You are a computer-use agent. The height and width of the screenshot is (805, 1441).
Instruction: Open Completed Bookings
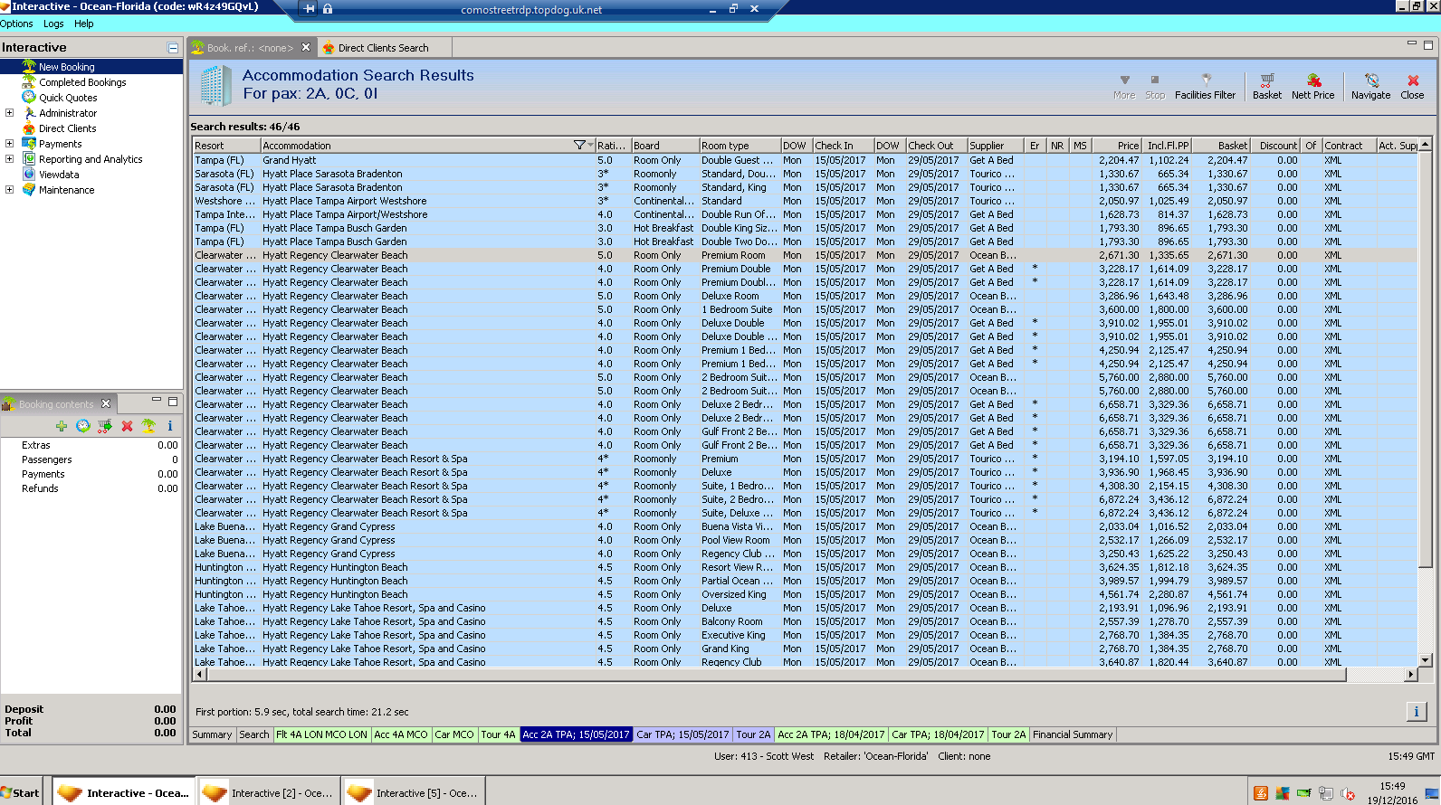[82, 82]
